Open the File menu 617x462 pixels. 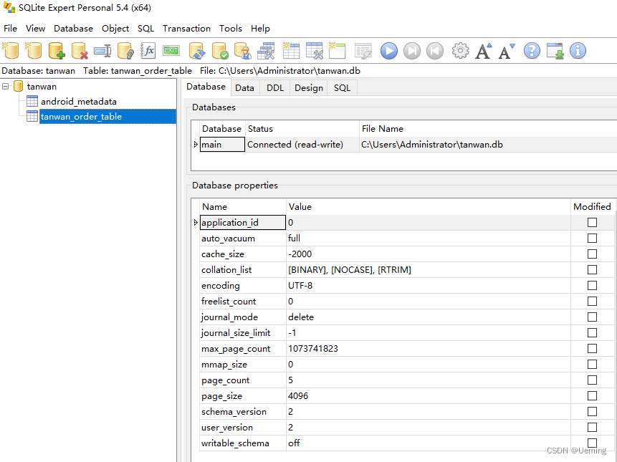point(10,29)
